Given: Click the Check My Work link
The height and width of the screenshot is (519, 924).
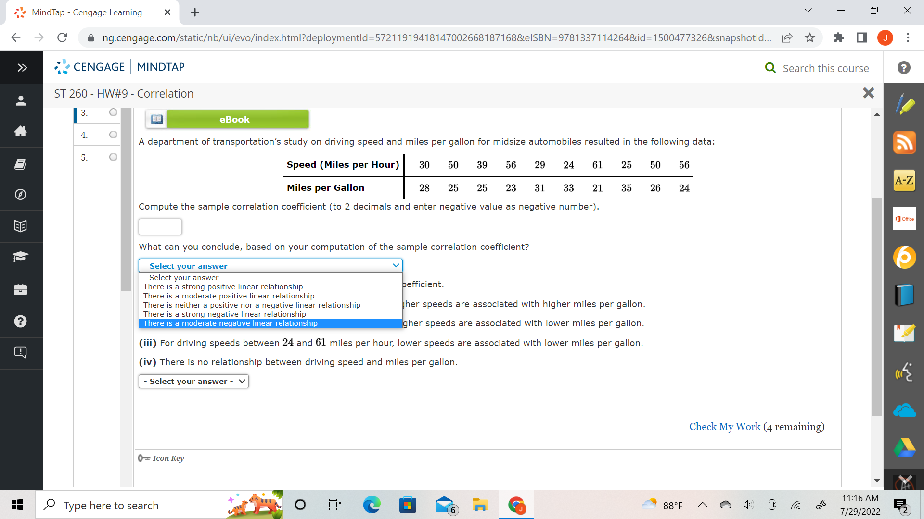Looking at the screenshot, I should point(724,426).
